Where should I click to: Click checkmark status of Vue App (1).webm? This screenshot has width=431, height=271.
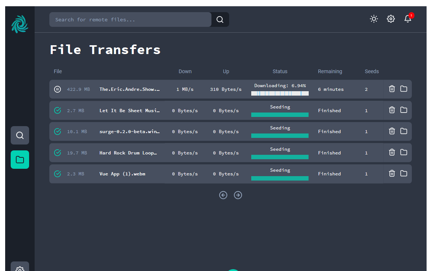pos(57,174)
